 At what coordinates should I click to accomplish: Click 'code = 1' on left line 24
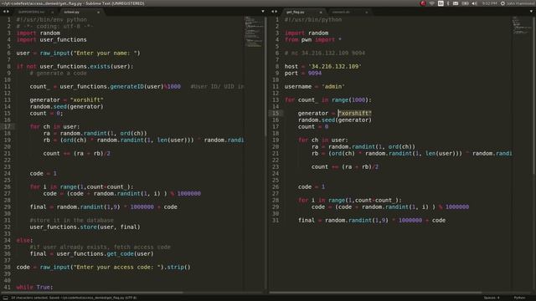coord(43,174)
